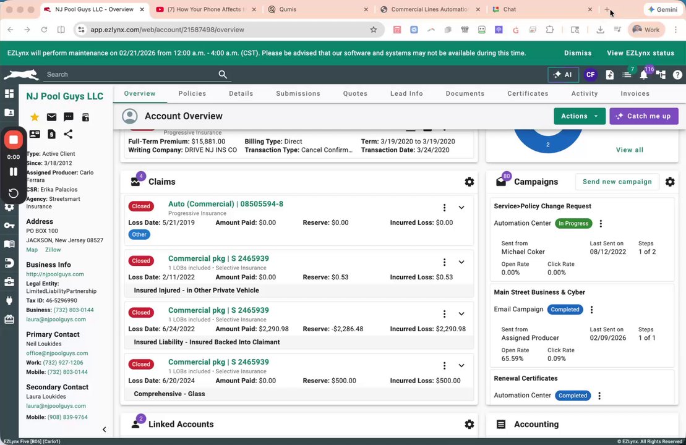Open the email envelope icon in sidebar
686x445 pixels.
click(x=51, y=117)
